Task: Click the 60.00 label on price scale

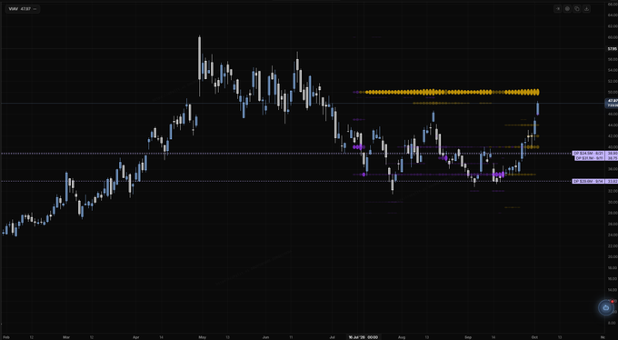Action: click(613, 37)
